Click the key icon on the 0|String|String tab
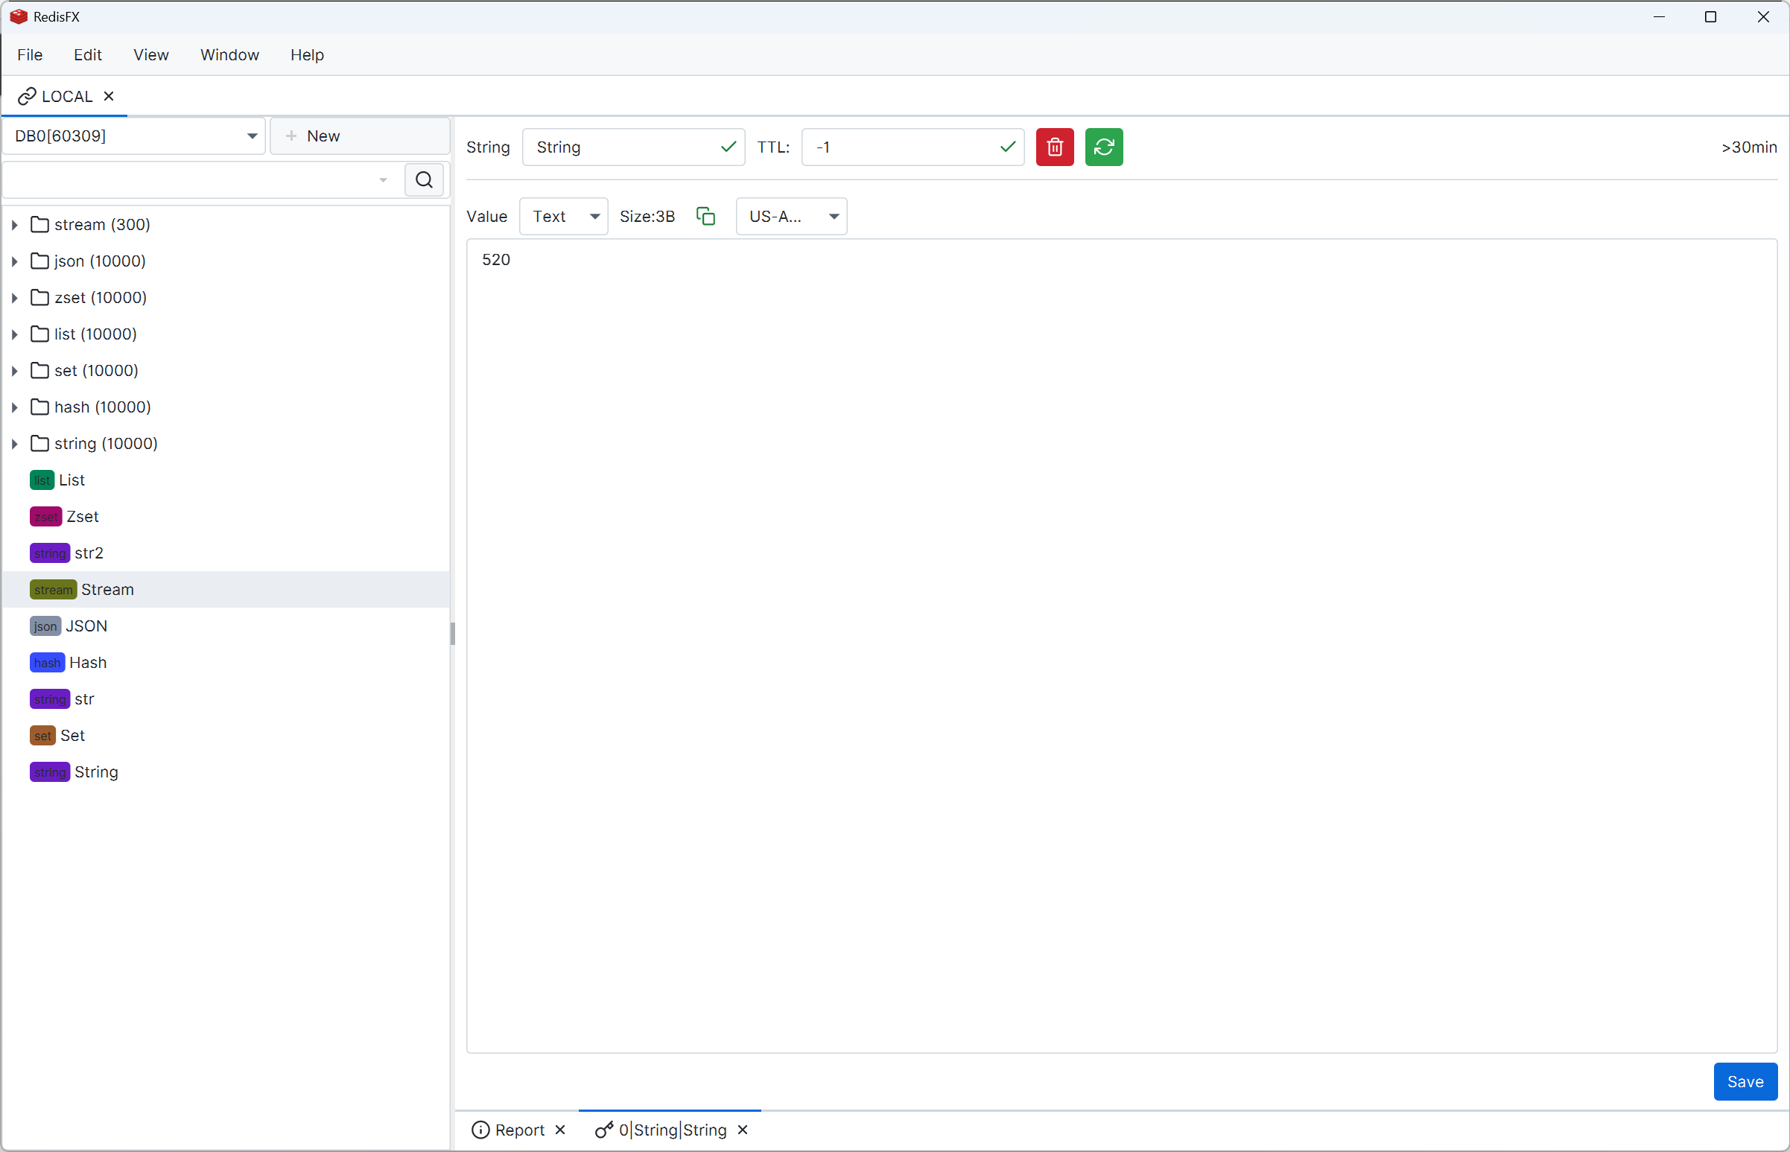 603,1130
